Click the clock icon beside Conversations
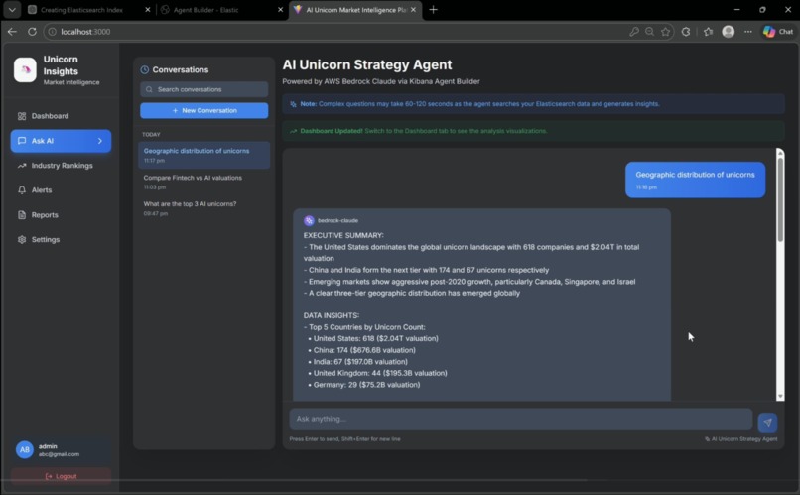800x495 pixels. [x=144, y=69]
